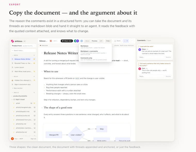Choose Comments only from Copy menu
Screen dimensions: 196x152
95,59
